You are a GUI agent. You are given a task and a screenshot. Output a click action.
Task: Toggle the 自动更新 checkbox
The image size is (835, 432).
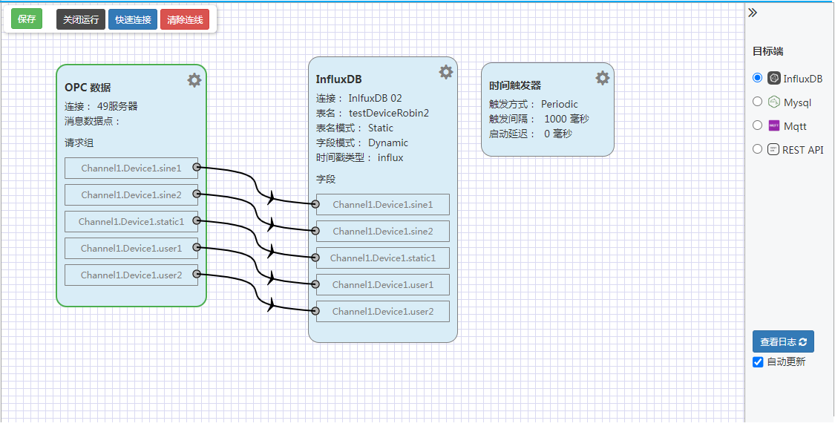click(x=758, y=362)
